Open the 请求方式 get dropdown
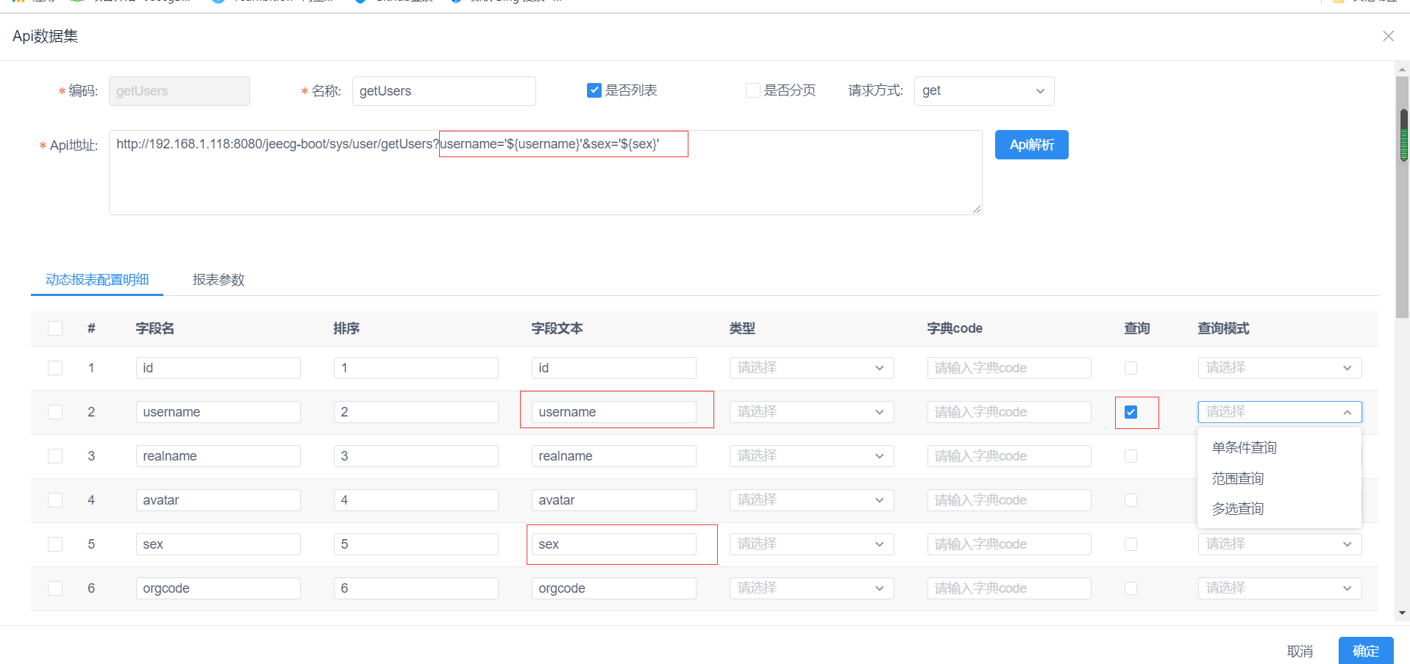Screen dimensions: 1410x664 [x=984, y=91]
